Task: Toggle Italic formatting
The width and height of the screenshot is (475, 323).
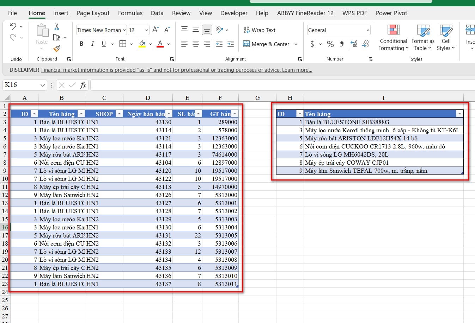Action: point(92,44)
